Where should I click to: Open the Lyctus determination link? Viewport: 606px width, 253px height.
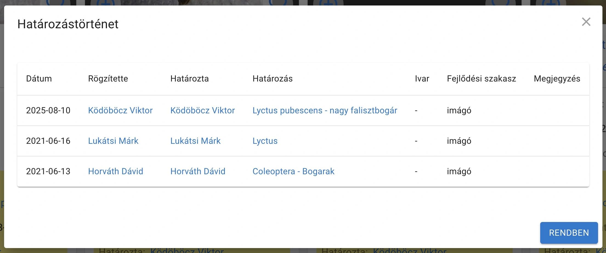tap(265, 141)
